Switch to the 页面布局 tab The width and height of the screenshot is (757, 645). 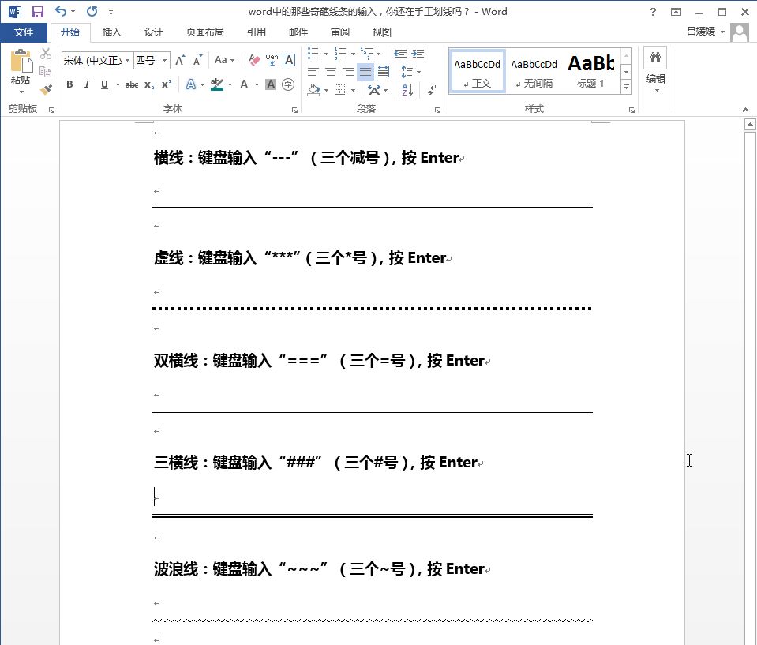click(204, 32)
